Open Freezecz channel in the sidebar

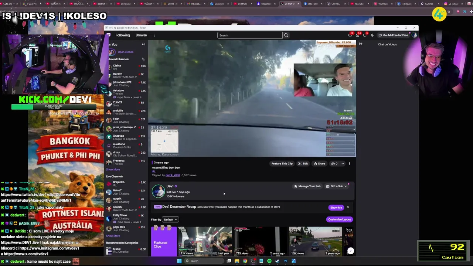point(126,162)
